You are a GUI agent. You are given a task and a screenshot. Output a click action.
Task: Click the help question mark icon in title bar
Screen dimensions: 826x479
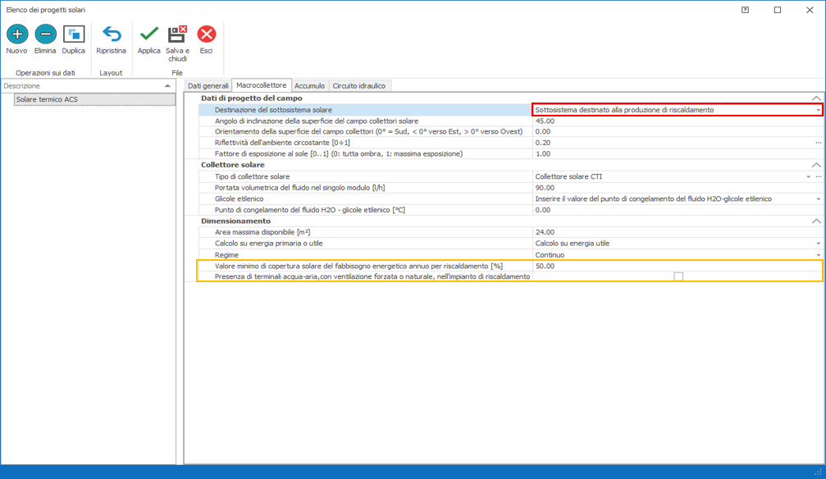(x=745, y=10)
